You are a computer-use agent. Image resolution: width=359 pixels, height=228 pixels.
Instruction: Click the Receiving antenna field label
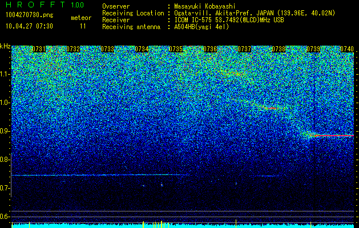pos(131,27)
